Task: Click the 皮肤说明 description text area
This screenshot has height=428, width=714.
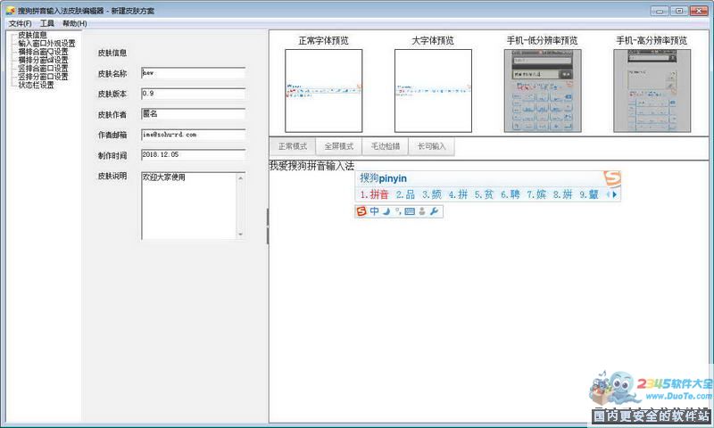Action: click(x=189, y=206)
